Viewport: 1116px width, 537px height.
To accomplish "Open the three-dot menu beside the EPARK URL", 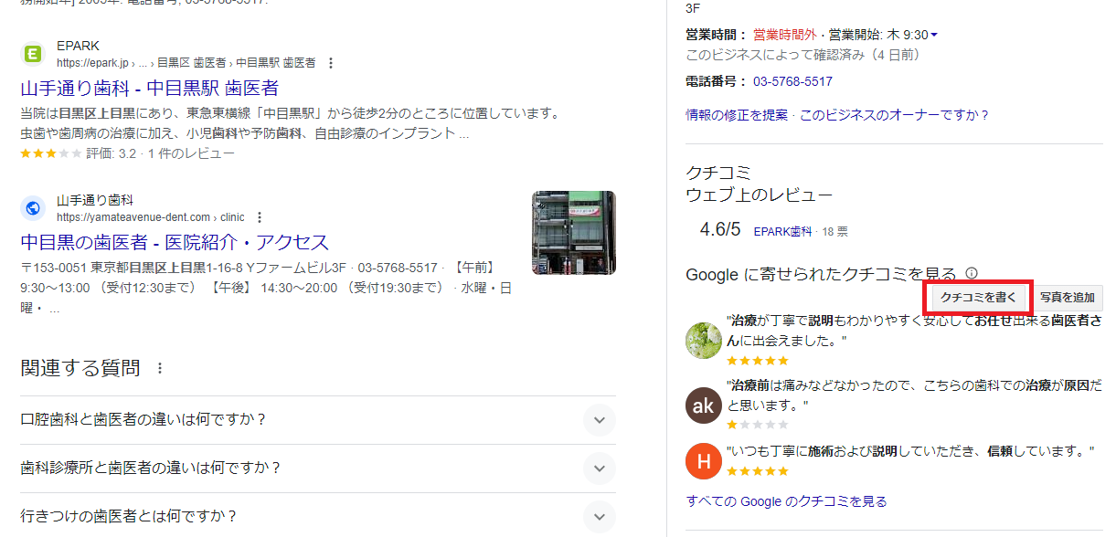I will (x=330, y=63).
